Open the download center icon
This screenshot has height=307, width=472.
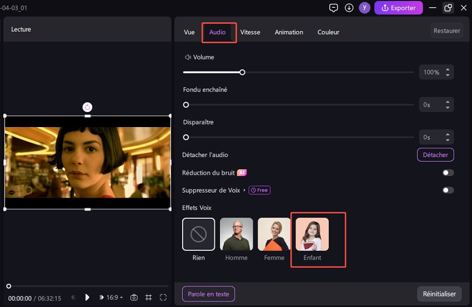point(349,8)
